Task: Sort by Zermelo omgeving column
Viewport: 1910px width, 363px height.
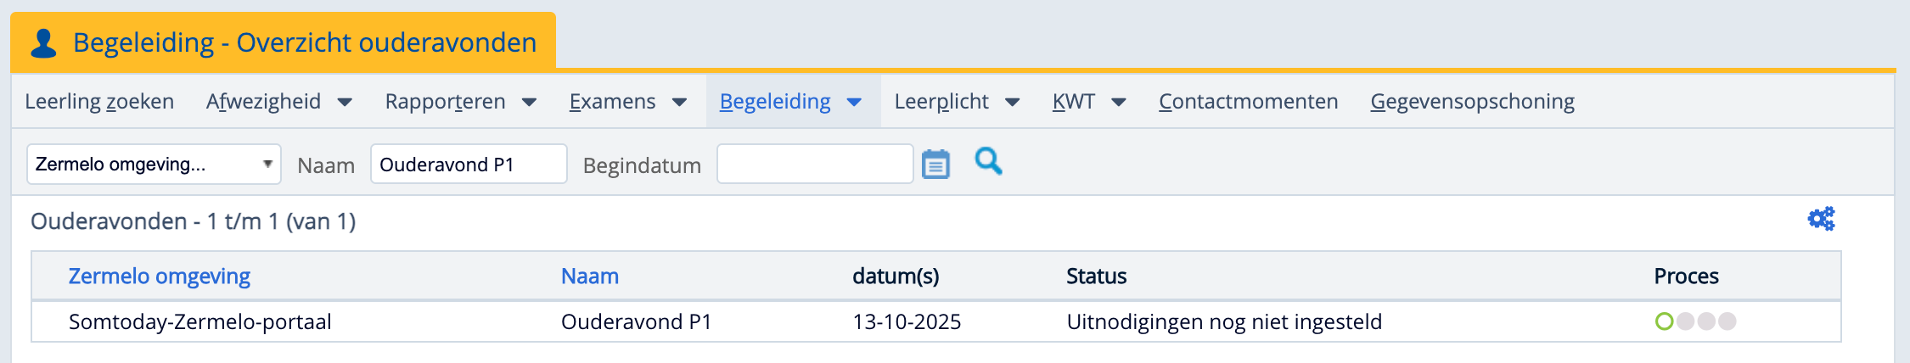Action: click(160, 276)
